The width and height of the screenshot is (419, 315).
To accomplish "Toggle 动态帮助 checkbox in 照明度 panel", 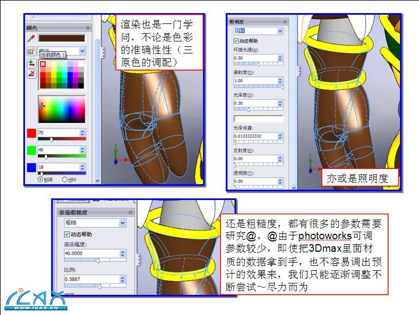I will (236, 41).
